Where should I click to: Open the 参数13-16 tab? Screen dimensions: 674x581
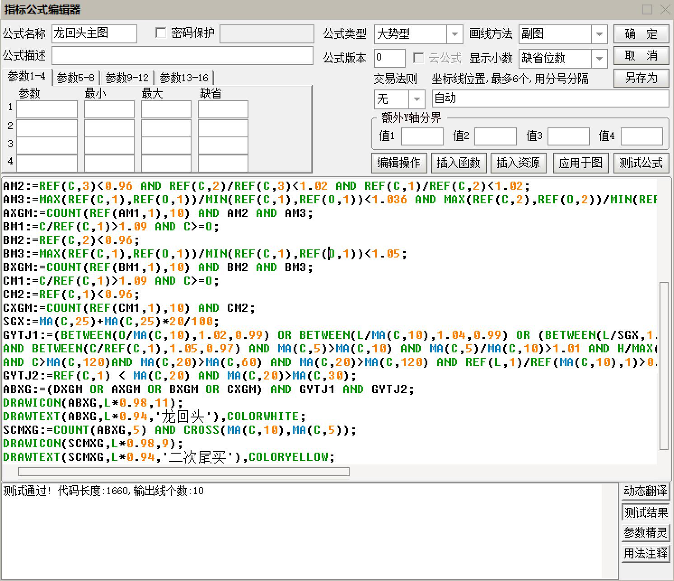point(184,78)
